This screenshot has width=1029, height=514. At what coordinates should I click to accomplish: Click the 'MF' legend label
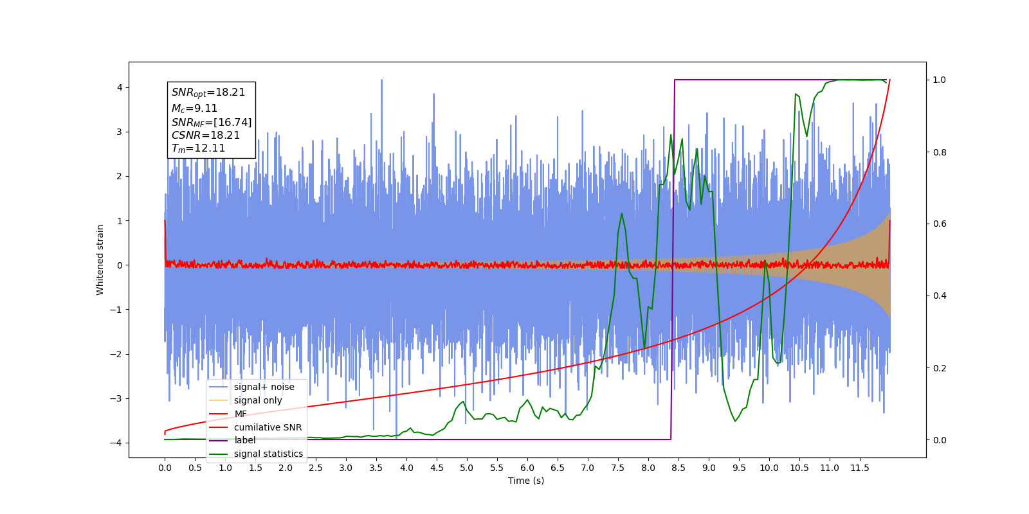coord(241,414)
